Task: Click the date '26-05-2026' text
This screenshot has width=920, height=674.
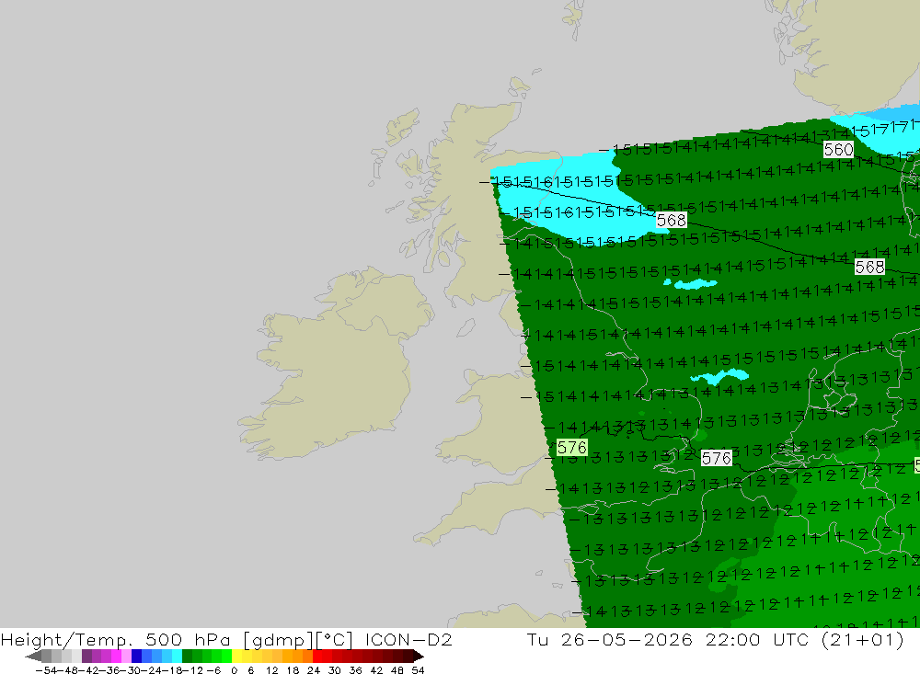Action: [x=627, y=640]
